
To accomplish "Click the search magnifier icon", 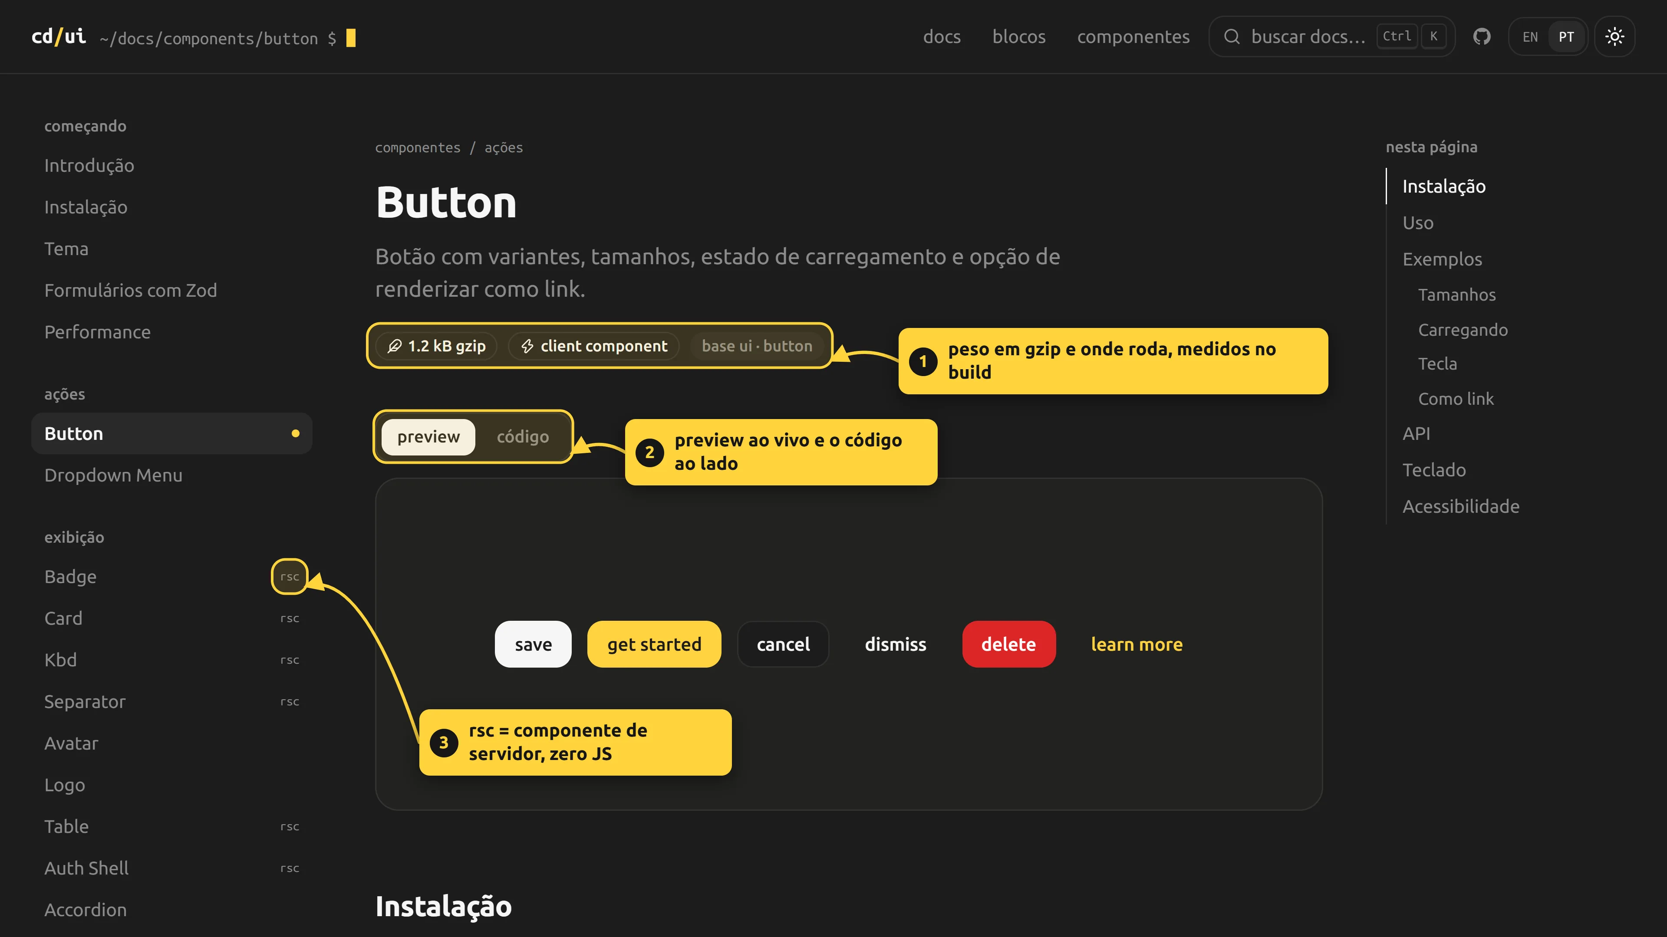I will tap(1232, 36).
